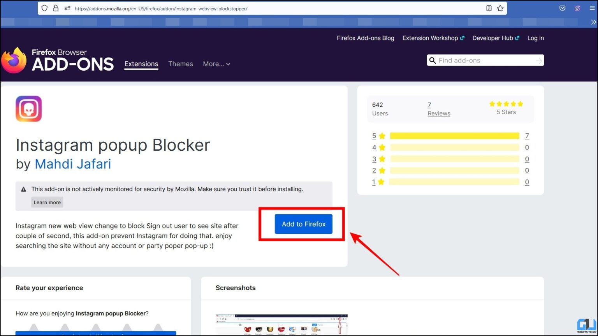Save the page to Pocket

click(x=562, y=8)
